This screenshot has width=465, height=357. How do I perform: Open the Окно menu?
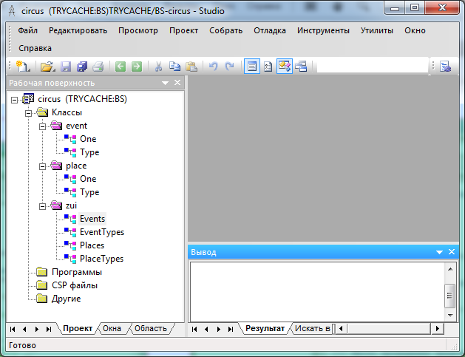click(x=415, y=30)
